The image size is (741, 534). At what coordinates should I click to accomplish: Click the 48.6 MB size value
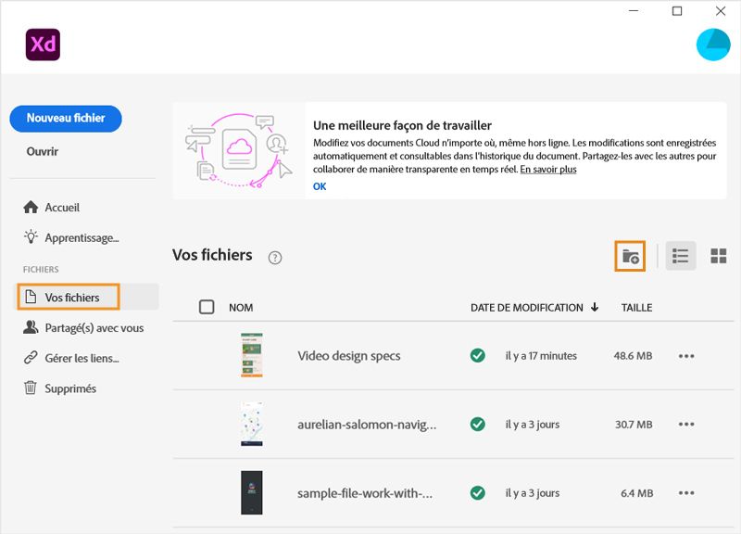pos(633,356)
